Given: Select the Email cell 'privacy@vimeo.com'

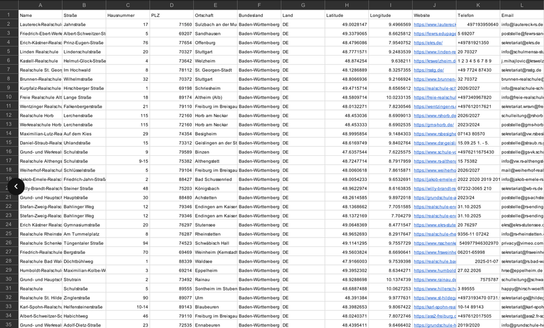Looking at the screenshot, I should 522,243.
